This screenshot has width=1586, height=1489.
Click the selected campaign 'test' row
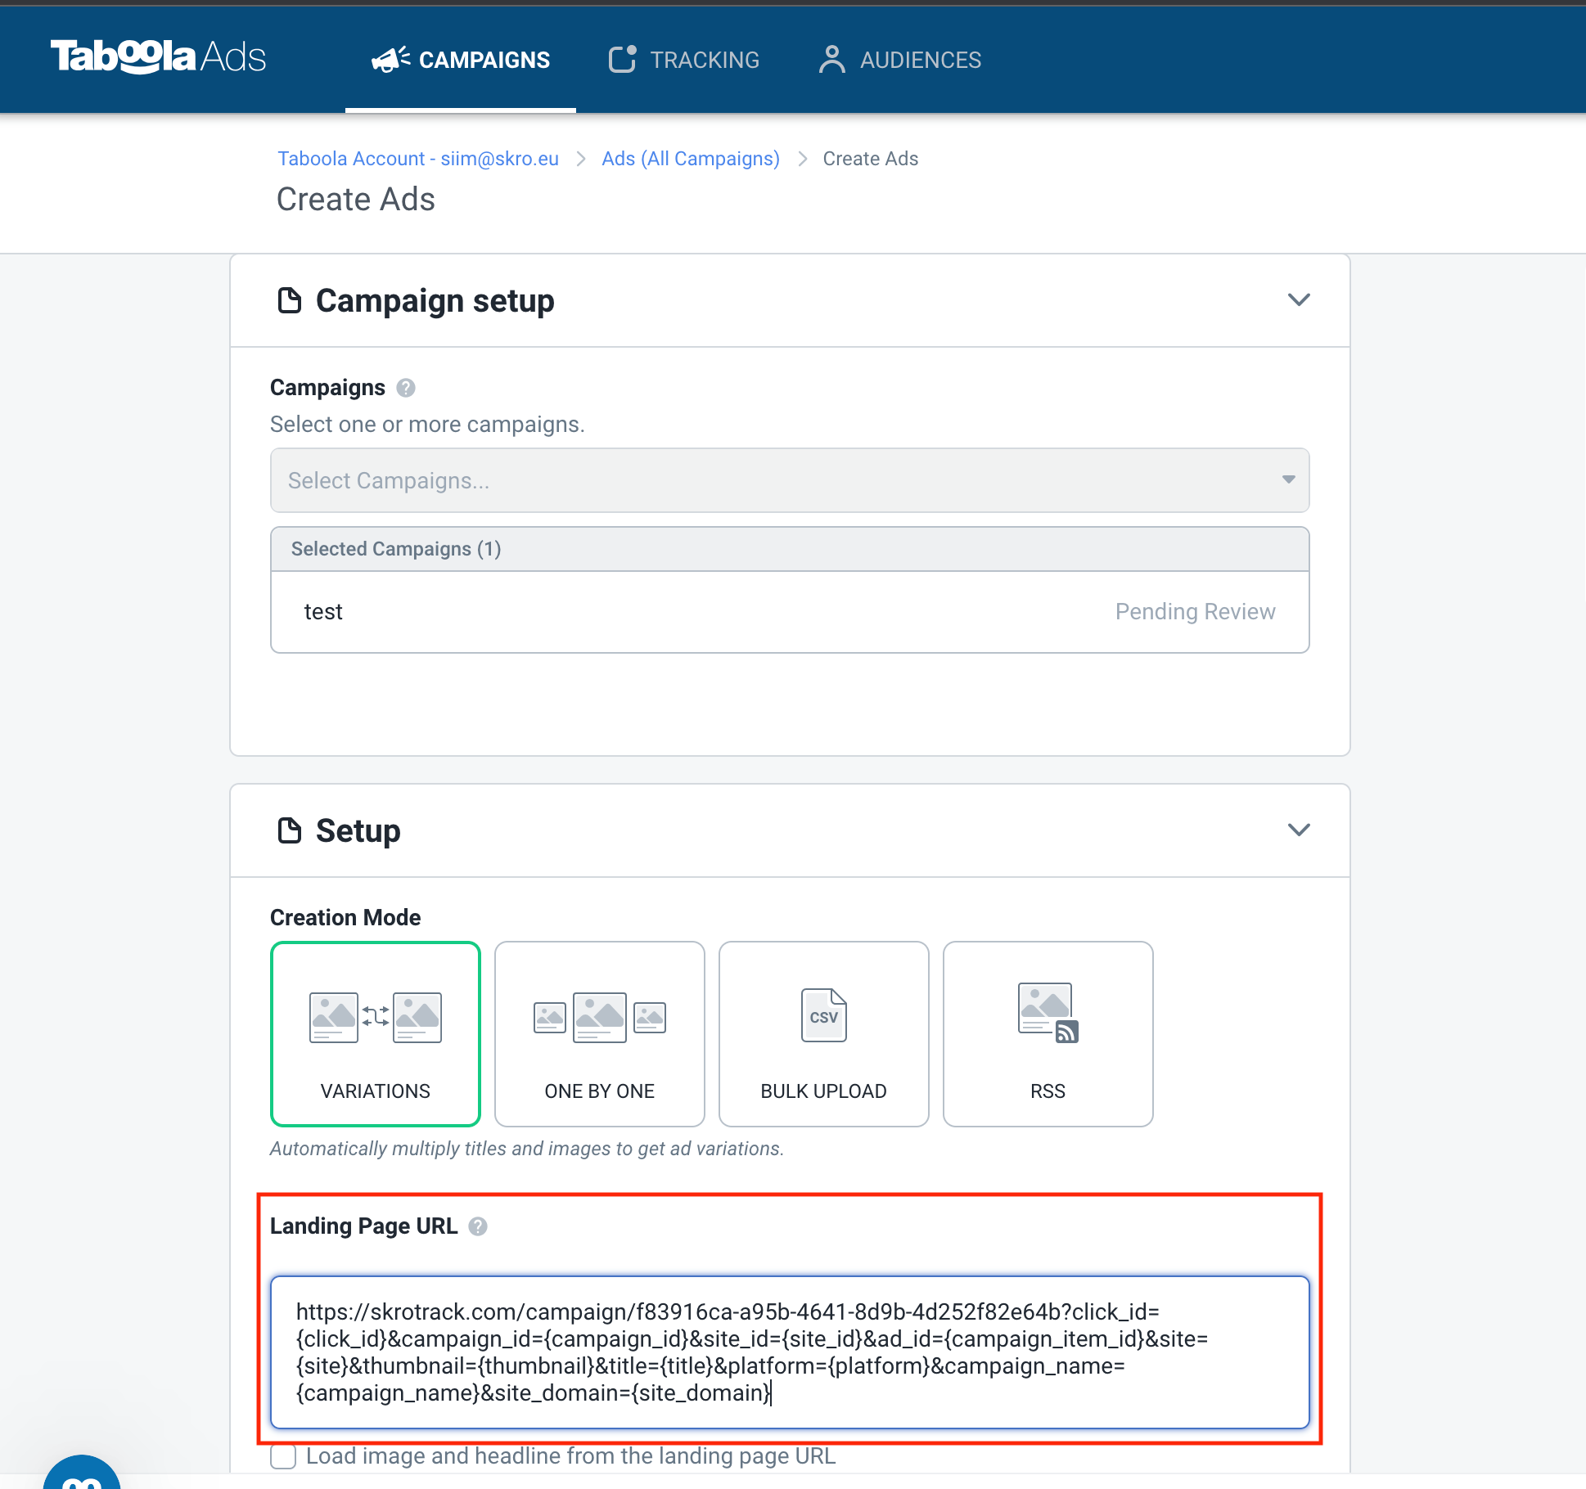point(790,612)
